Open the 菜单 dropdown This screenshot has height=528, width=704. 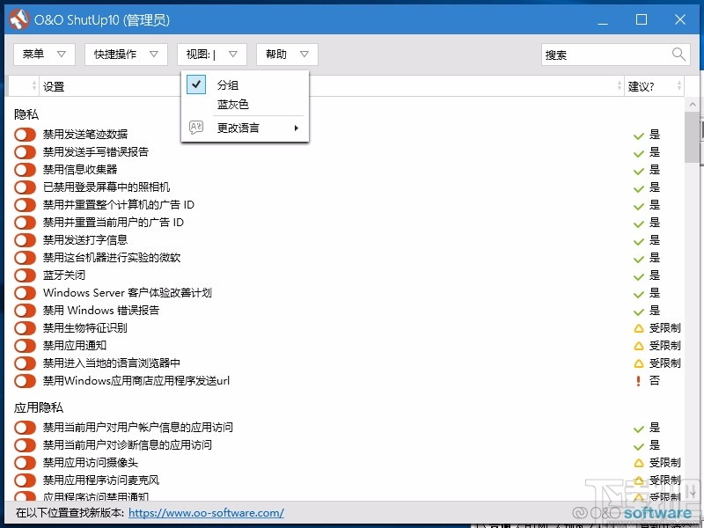(x=44, y=55)
